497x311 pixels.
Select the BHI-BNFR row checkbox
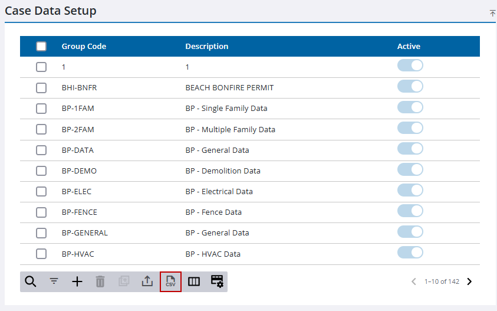point(41,88)
